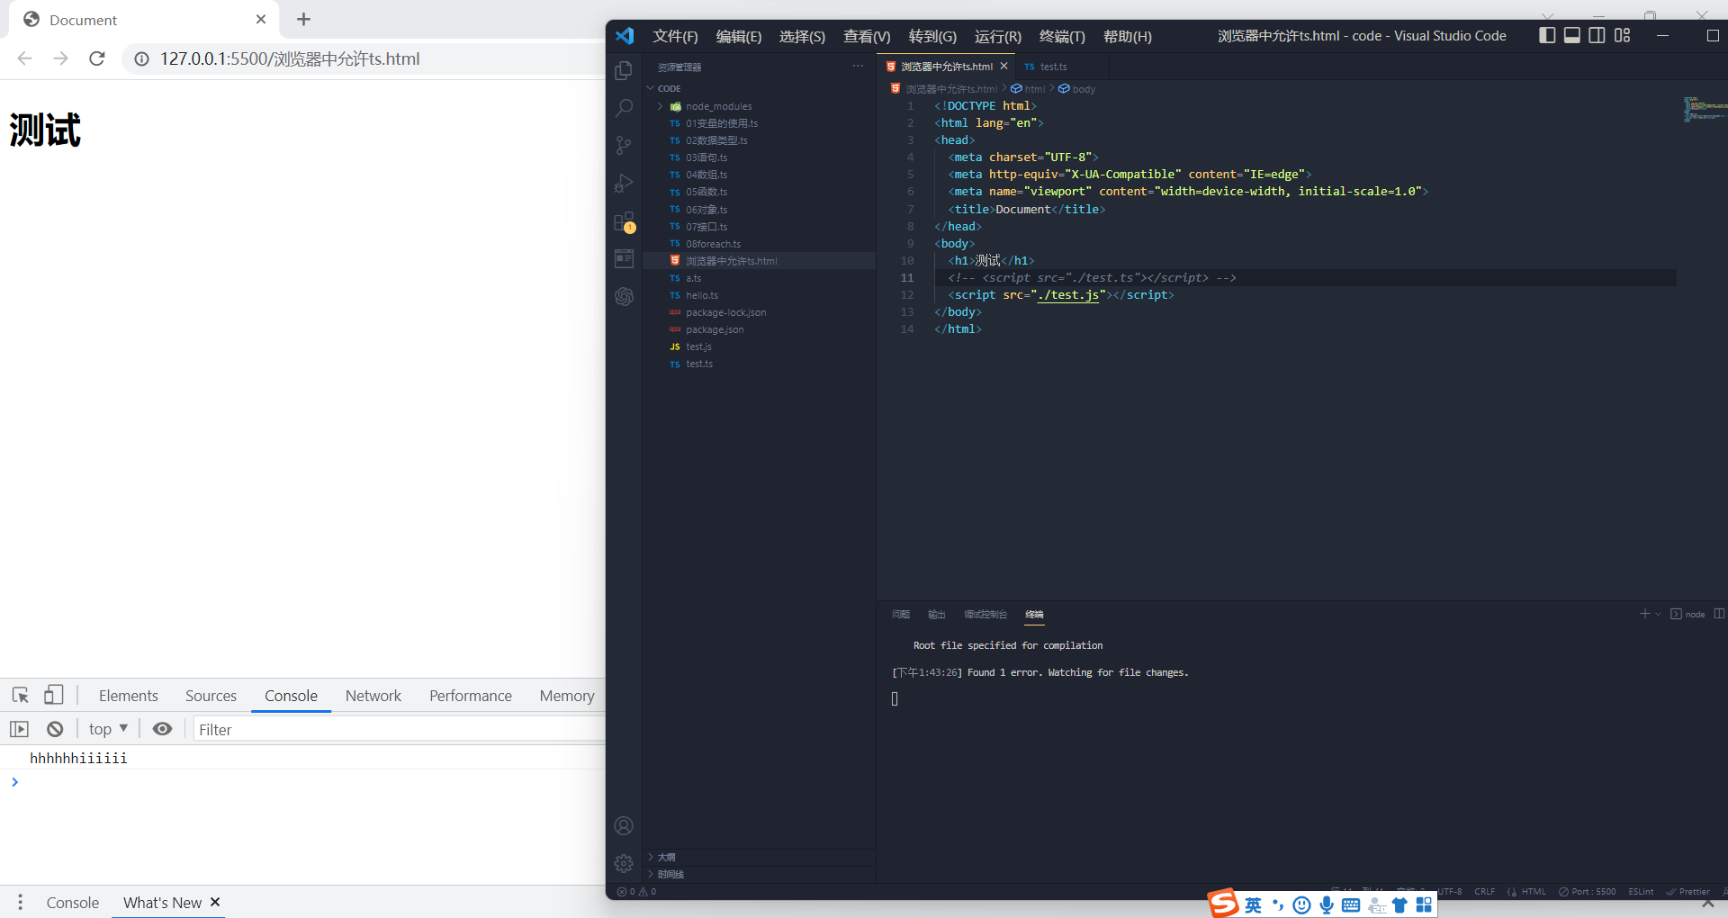This screenshot has width=1728, height=918.
Task: Open the Source Control view
Action: (x=624, y=146)
